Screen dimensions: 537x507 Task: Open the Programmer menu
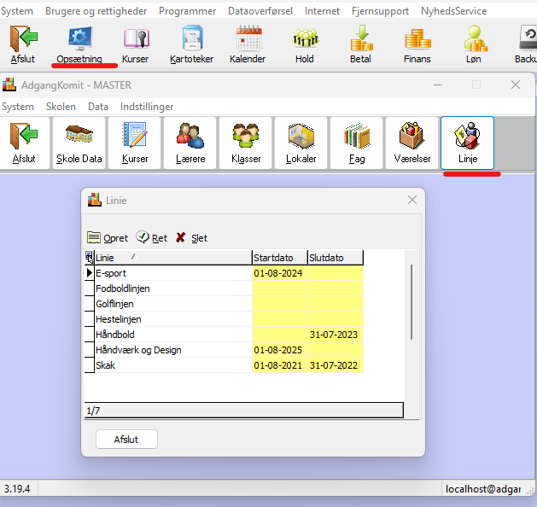187,11
